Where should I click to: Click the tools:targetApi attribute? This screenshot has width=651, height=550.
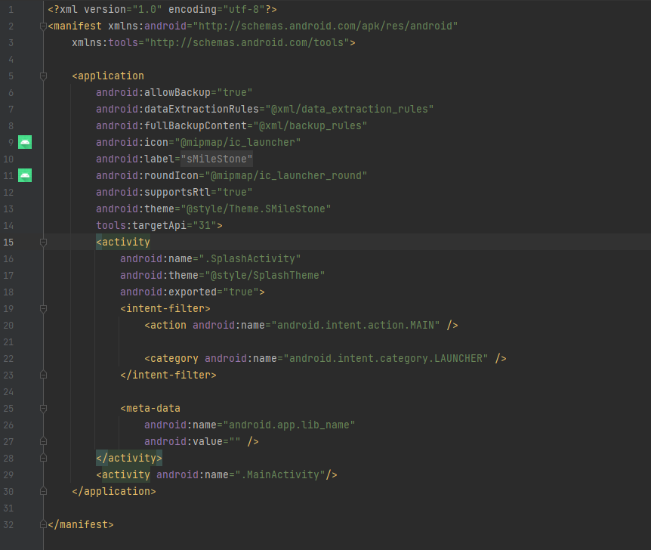coord(141,226)
